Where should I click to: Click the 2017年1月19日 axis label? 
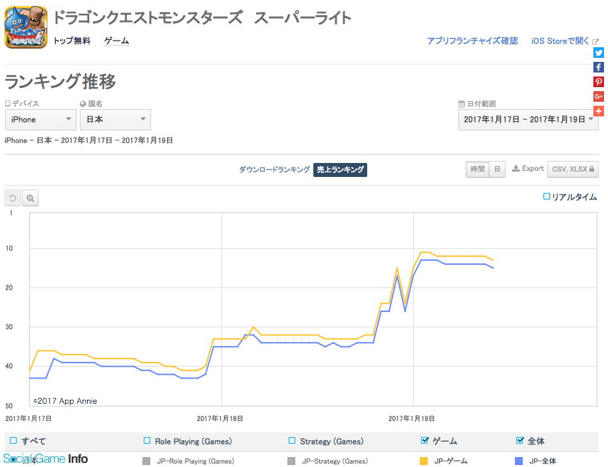pyautogui.click(x=411, y=418)
